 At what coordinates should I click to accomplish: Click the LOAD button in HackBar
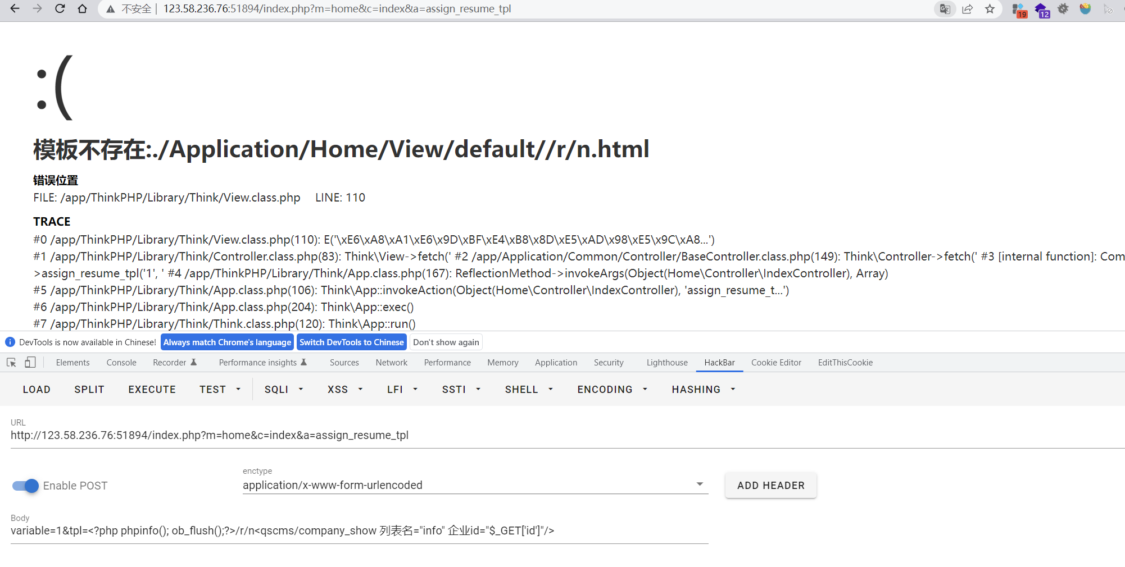click(x=37, y=389)
